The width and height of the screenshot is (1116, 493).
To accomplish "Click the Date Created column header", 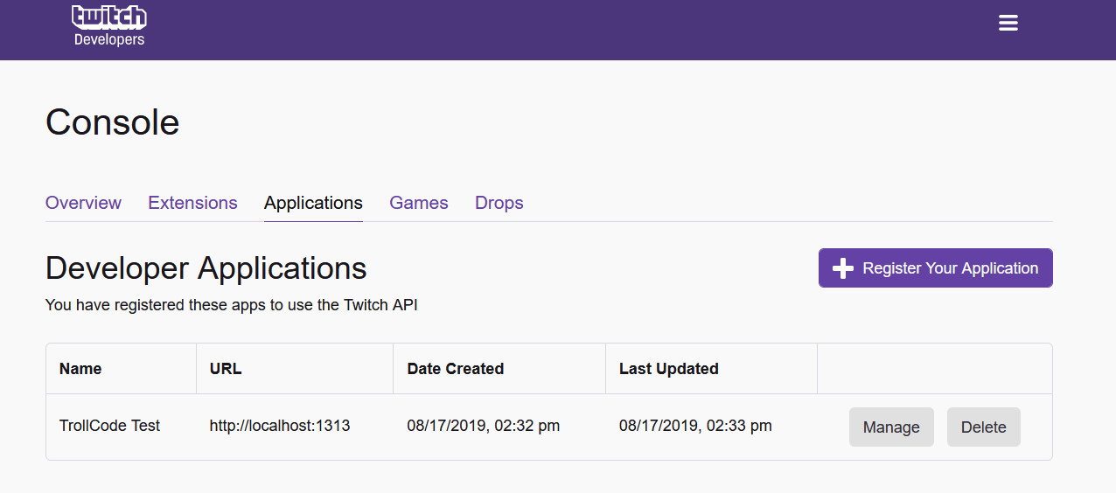I will 455,369.
